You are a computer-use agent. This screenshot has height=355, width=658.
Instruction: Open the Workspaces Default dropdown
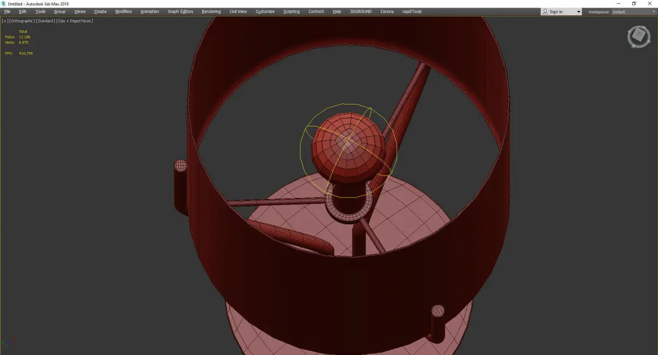pos(633,11)
